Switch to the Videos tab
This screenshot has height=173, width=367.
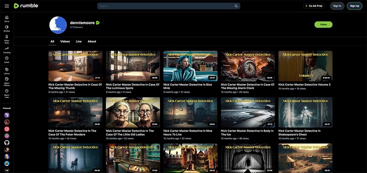pyautogui.click(x=65, y=41)
